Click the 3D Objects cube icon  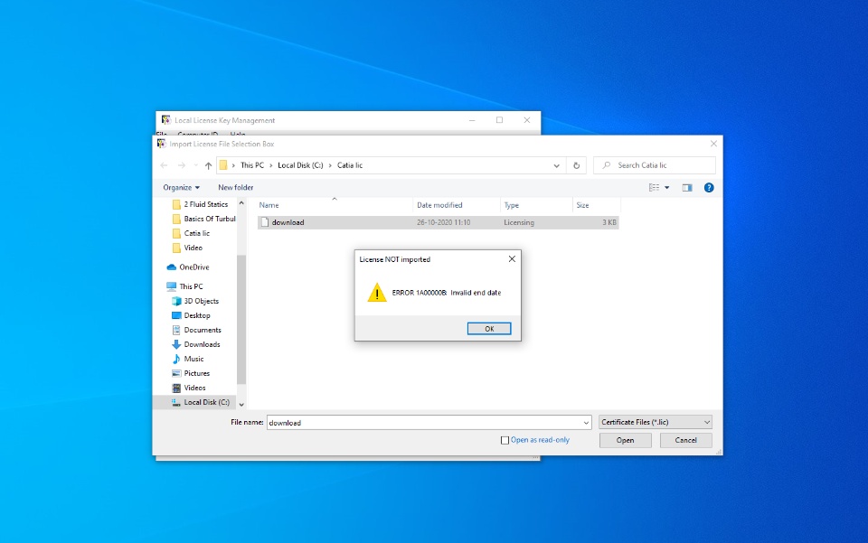176,301
